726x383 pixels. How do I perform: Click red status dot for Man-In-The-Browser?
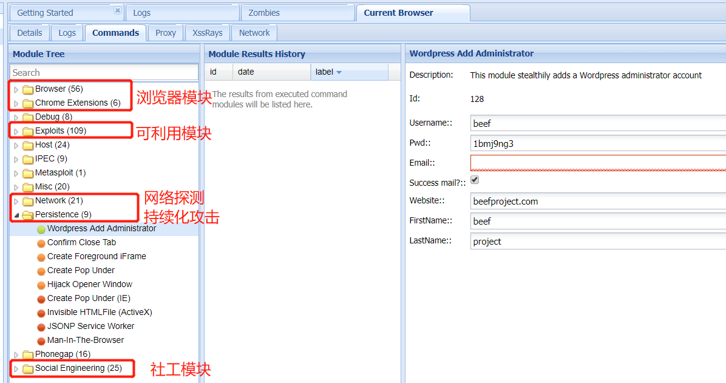41,341
